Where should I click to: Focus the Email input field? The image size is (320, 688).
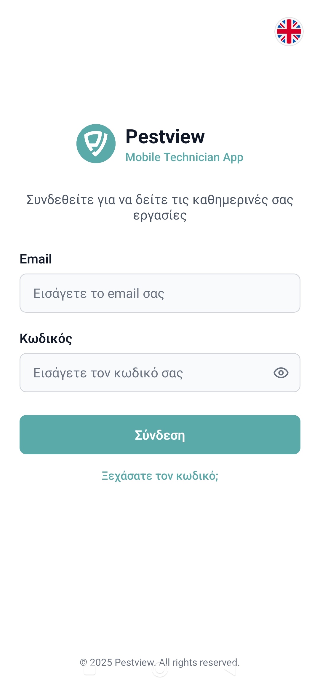click(x=160, y=293)
